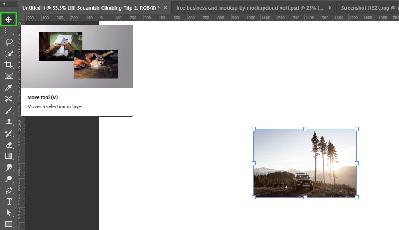Select the Move tool
The width and height of the screenshot is (399, 230).
(x=8, y=19)
